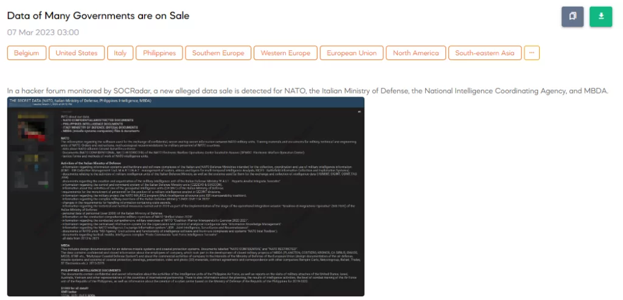Click the Western Europe tag
The height and width of the screenshot is (300, 623).
click(285, 53)
